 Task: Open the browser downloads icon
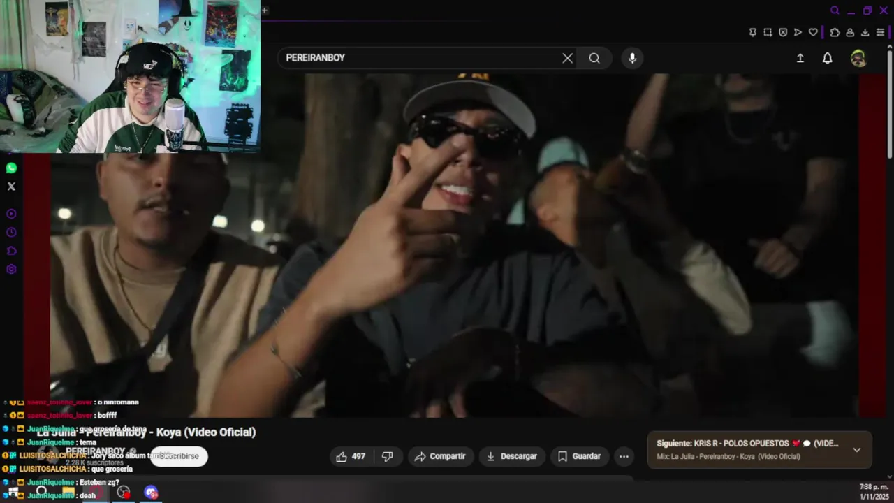(x=865, y=32)
